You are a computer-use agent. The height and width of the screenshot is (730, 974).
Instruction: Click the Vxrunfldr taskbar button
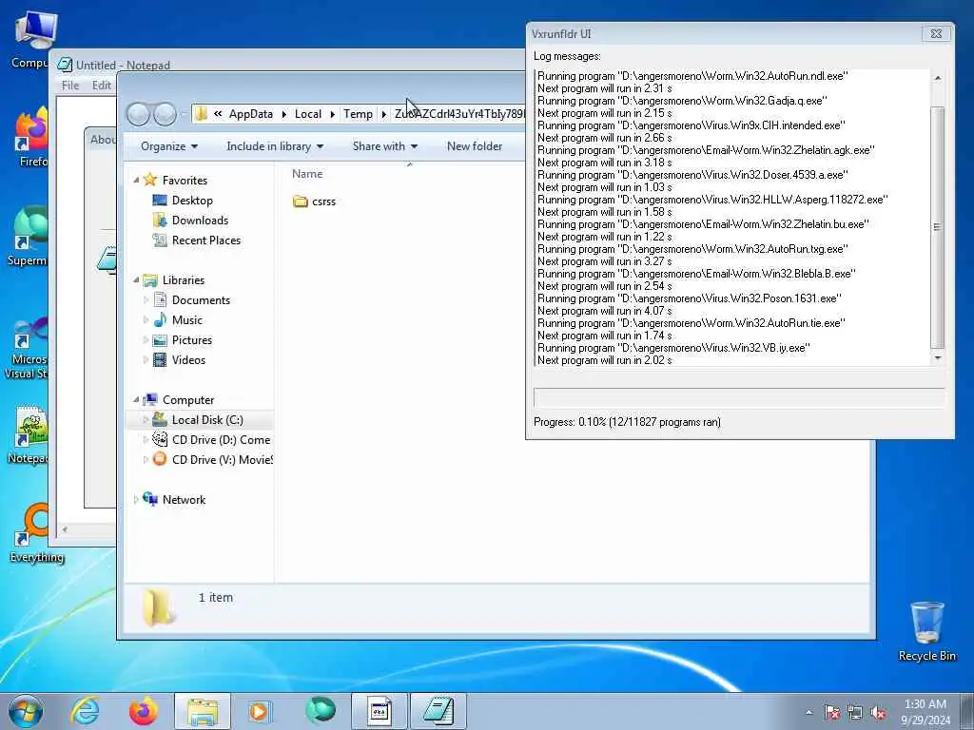(379, 711)
